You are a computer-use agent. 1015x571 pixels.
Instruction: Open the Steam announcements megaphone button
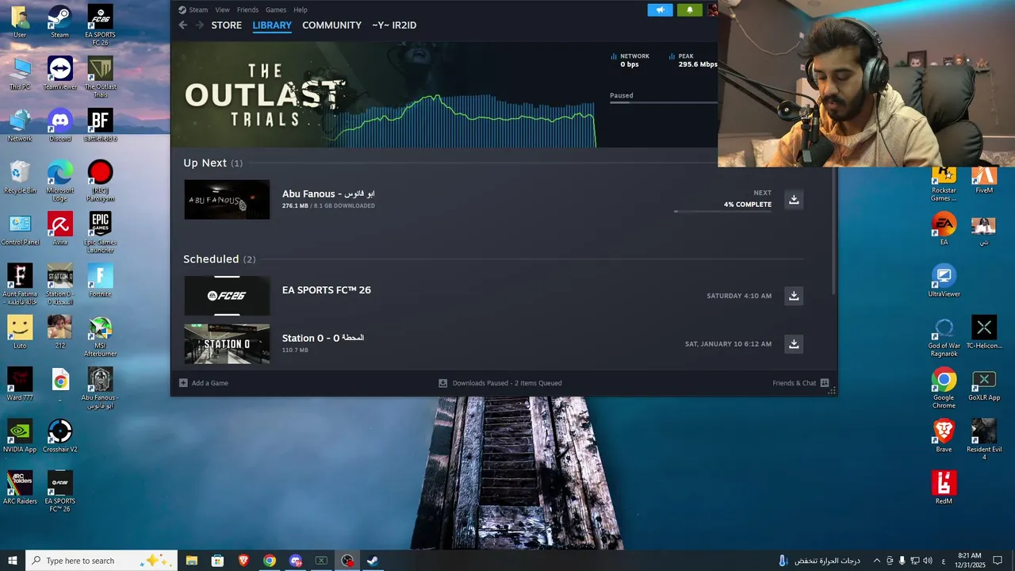660,10
